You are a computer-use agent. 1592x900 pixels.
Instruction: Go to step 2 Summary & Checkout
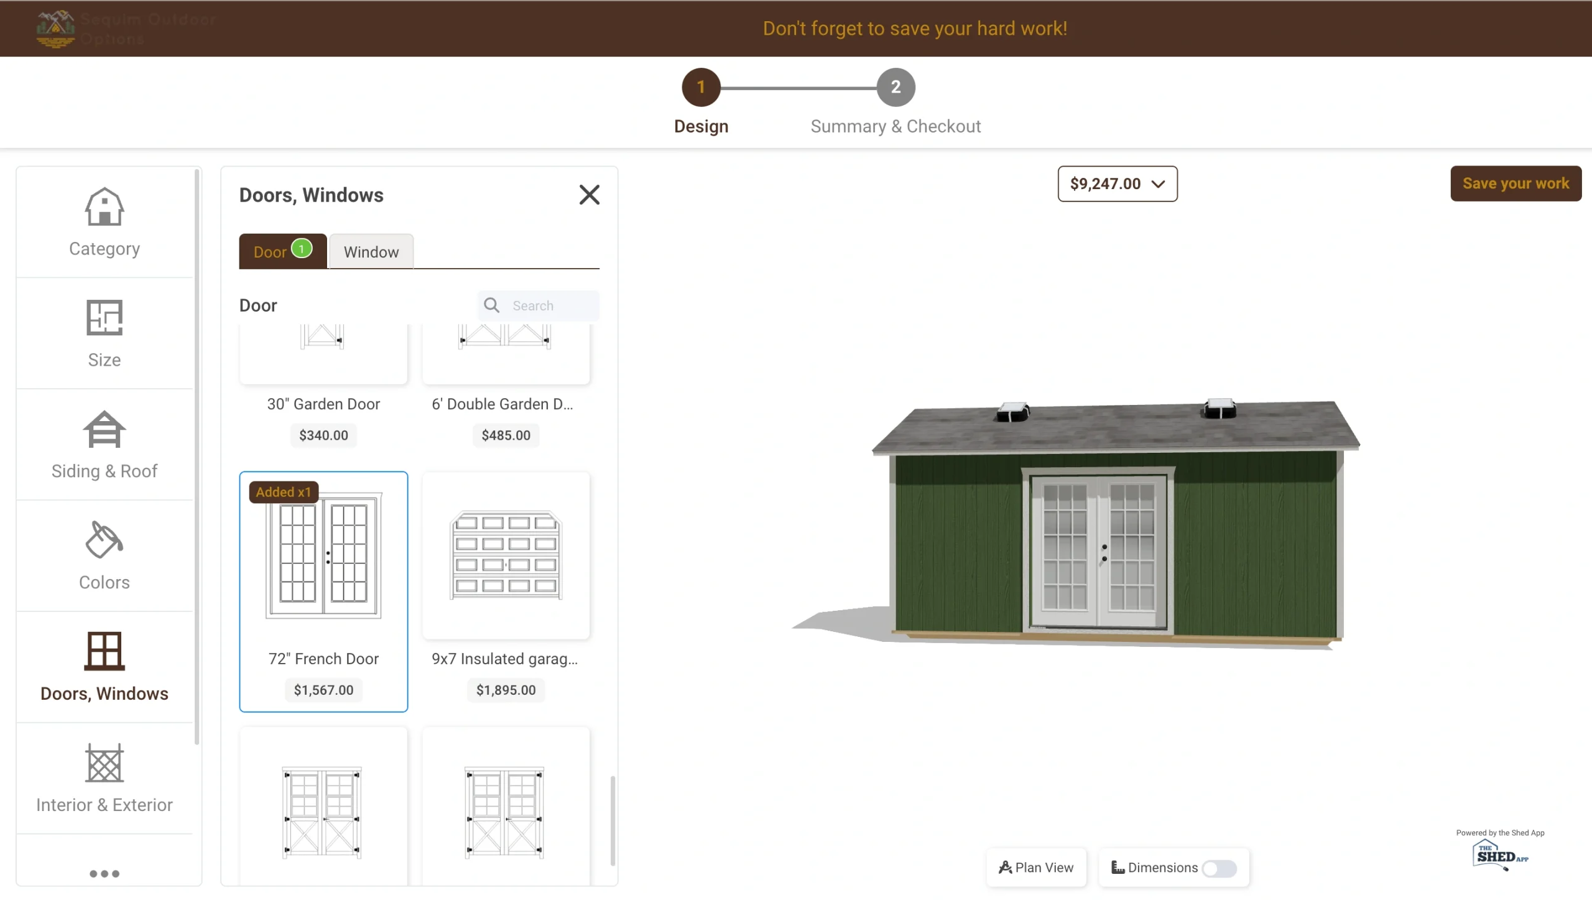[895, 87]
